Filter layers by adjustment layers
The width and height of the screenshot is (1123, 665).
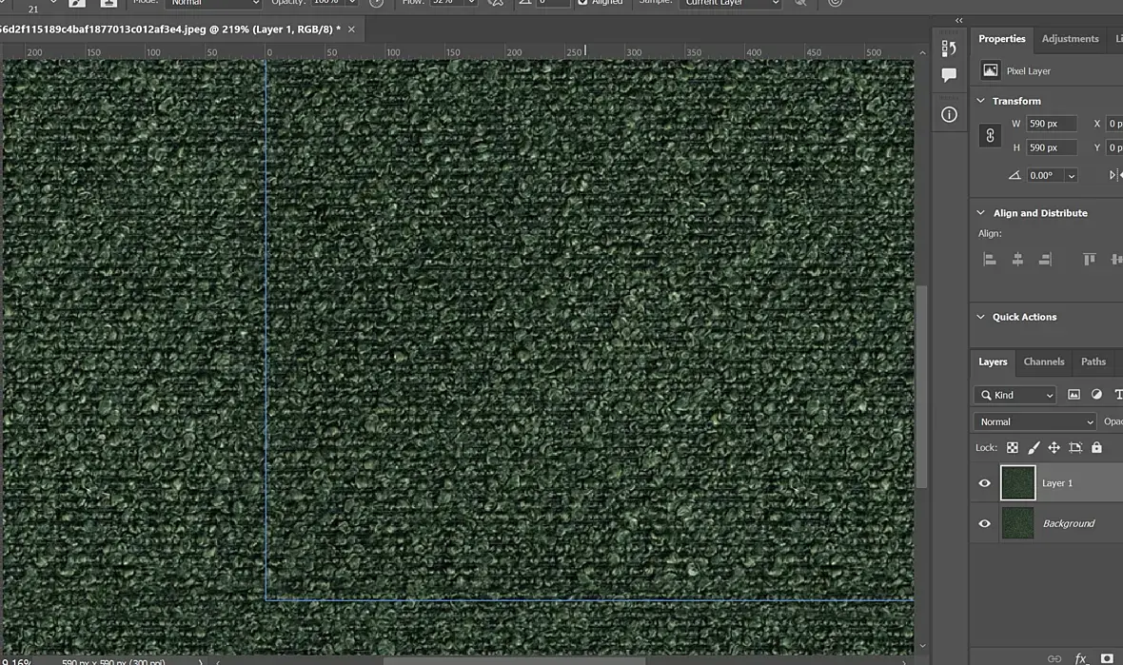click(1096, 395)
